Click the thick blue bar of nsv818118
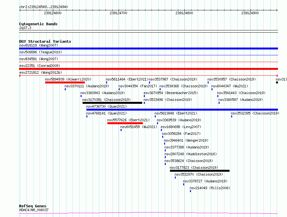287x217 pixels. pos(148,49)
